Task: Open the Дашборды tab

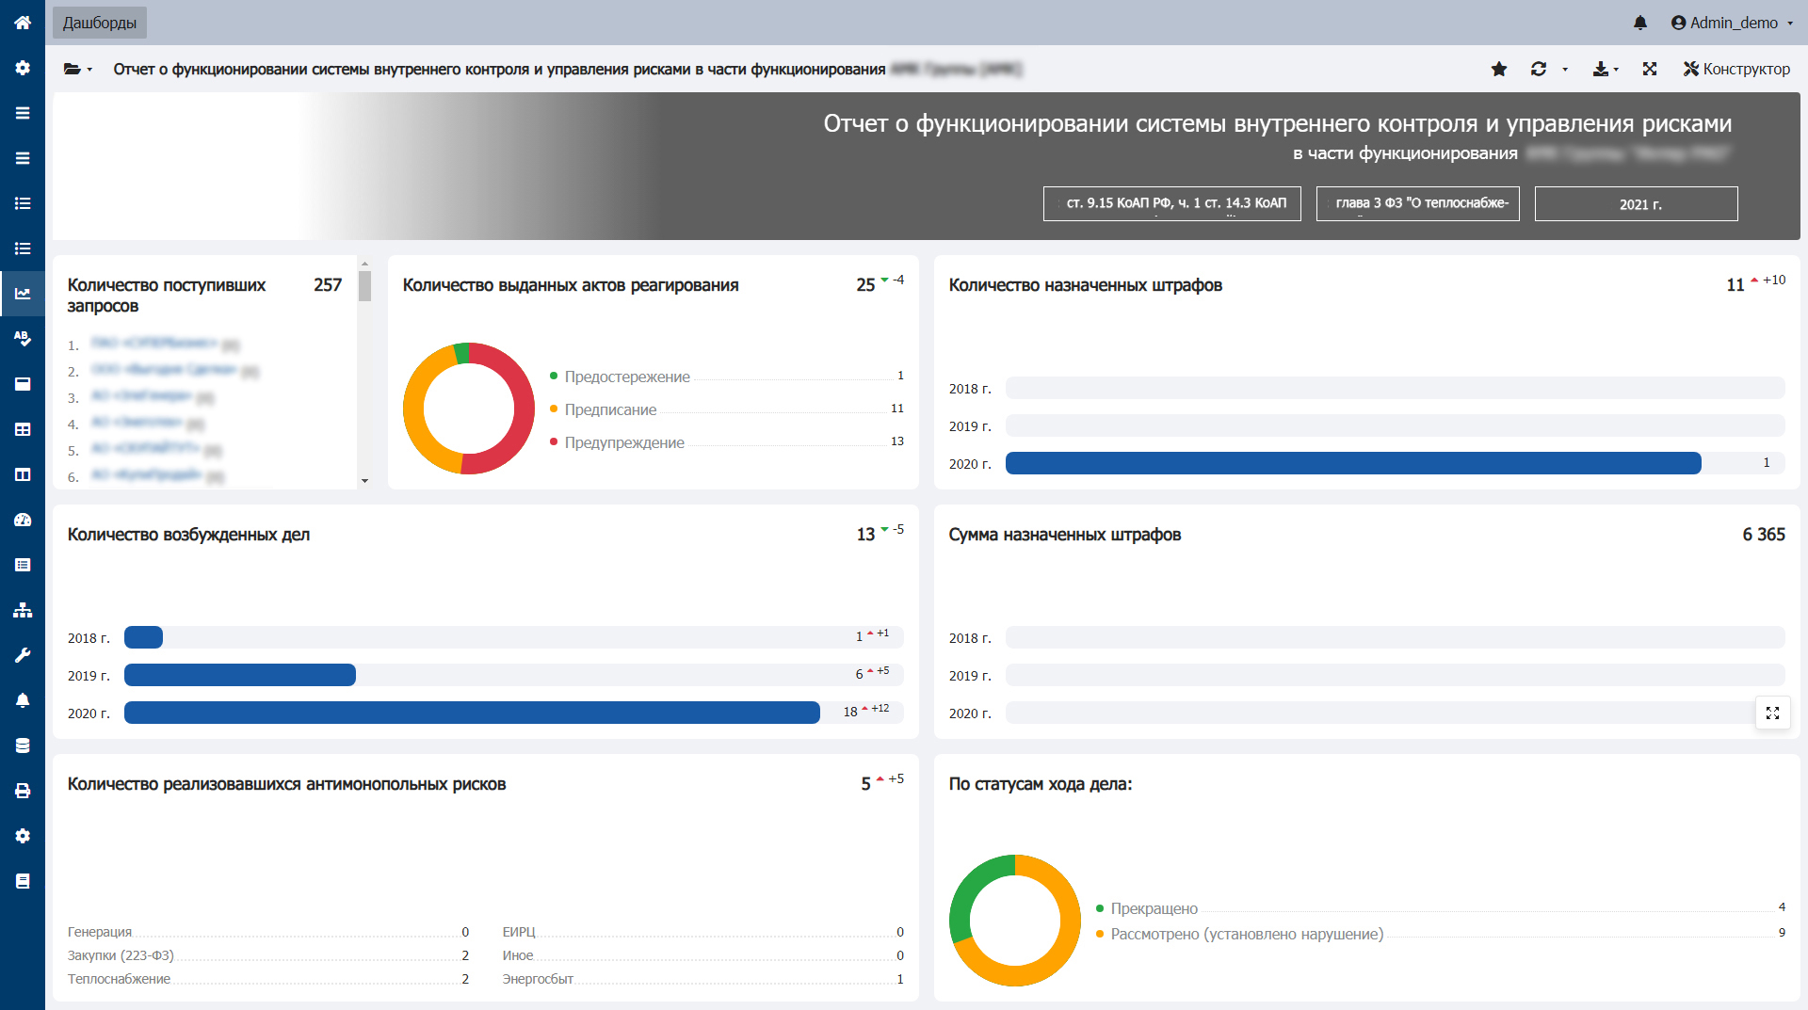Action: tap(100, 23)
